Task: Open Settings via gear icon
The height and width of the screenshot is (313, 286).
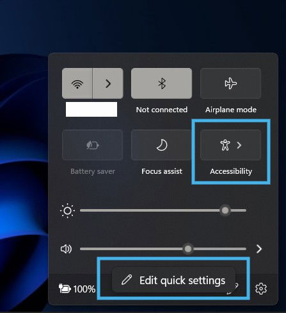Action: (x=261, y=289)
